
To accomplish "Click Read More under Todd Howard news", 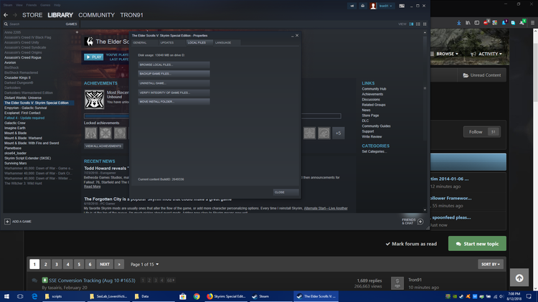I will 93,187.
